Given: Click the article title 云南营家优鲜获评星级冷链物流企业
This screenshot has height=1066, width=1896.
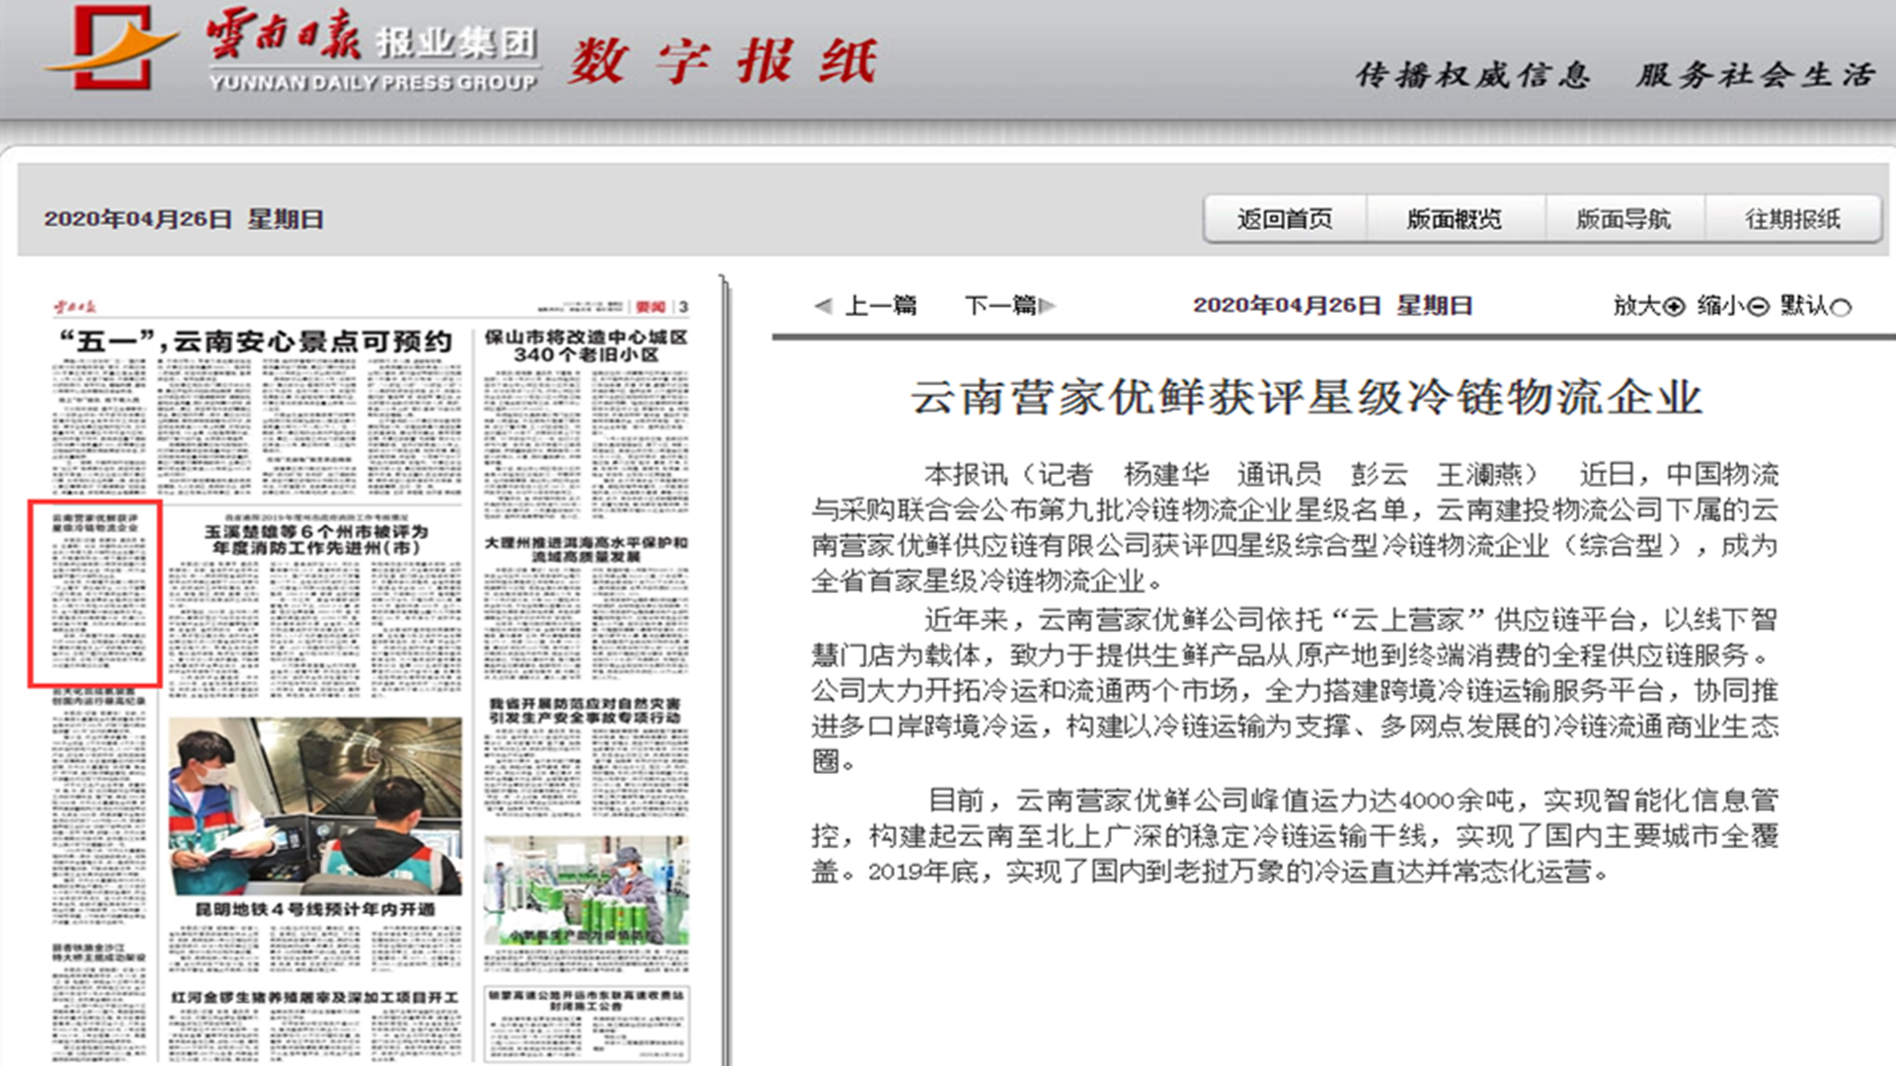Looking at the screenshot, I should point(1306,398).
